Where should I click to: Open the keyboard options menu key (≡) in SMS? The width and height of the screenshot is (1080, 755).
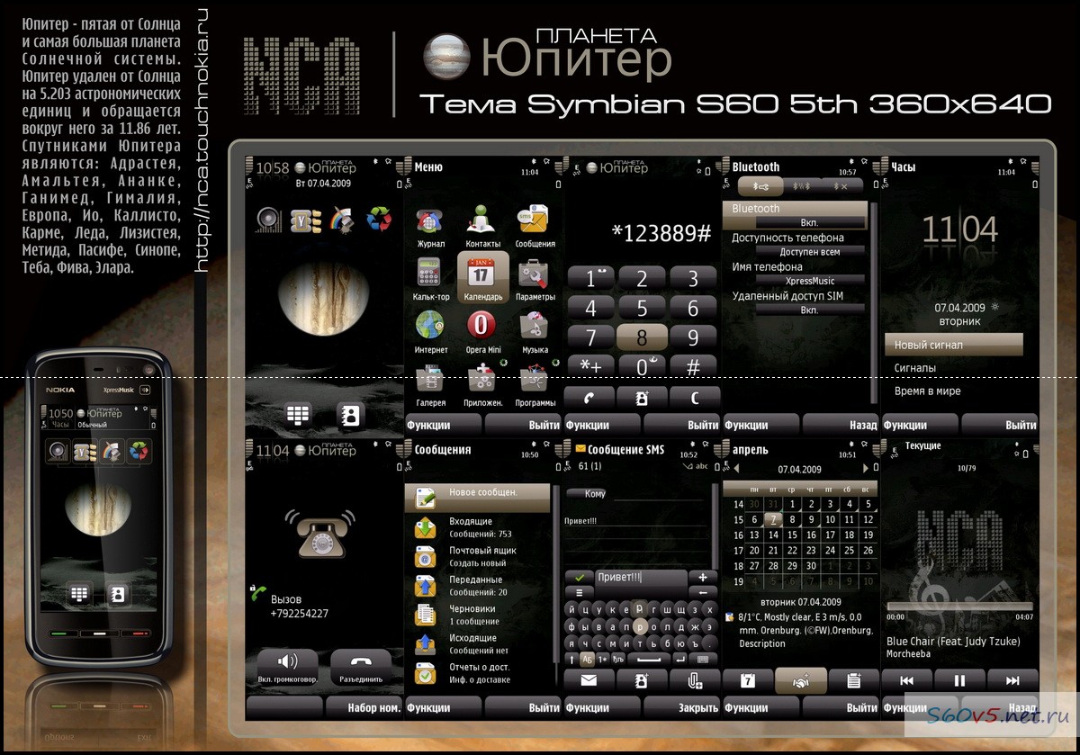point(580,592)
